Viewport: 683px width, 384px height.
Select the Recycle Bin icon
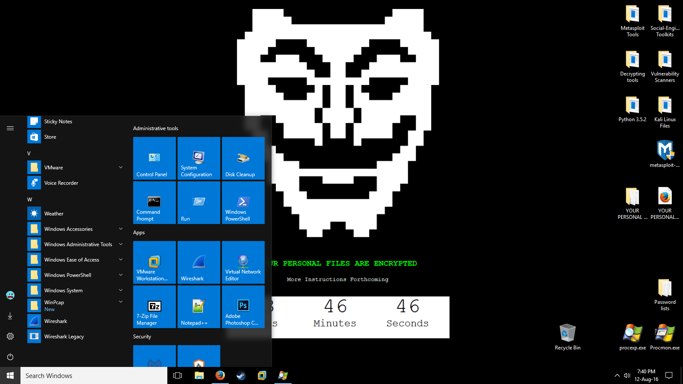[x=568, y=337]
